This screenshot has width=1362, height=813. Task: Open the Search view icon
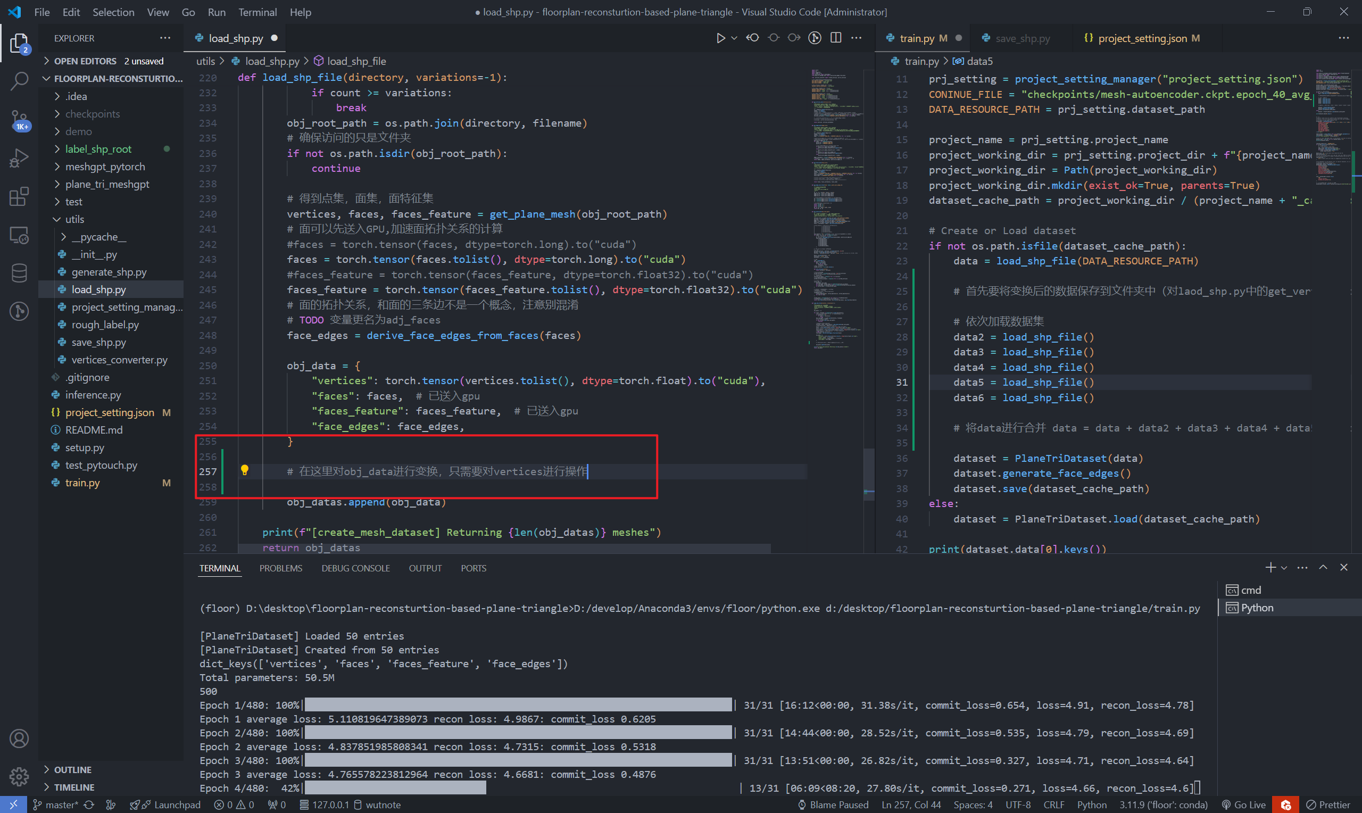click(x=19, y=81)
